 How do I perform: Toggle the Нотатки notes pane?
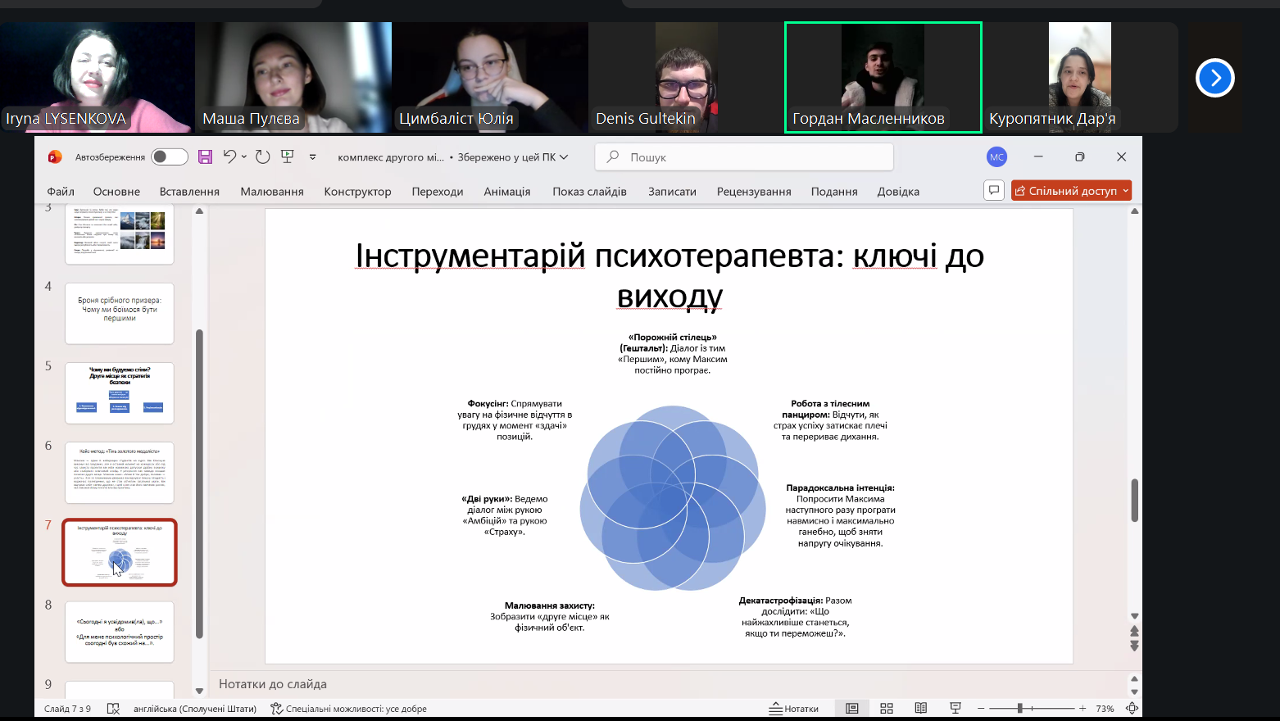(793, 709)
